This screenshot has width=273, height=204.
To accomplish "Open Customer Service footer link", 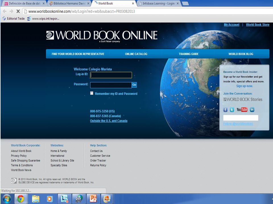I will click(100, 156).
